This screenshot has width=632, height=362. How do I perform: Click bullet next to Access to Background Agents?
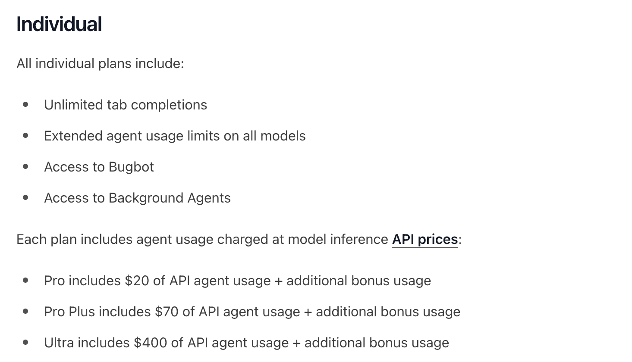point(26,197)
